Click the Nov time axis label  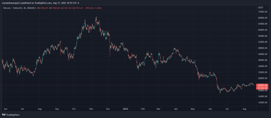(91, 109)
